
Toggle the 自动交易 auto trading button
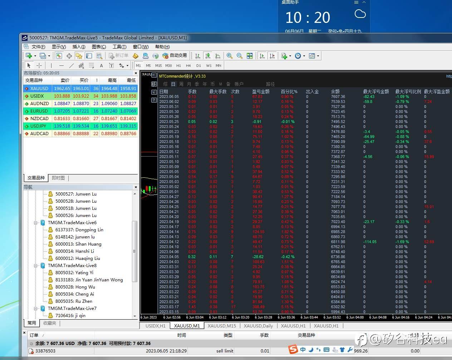(175, 56)
